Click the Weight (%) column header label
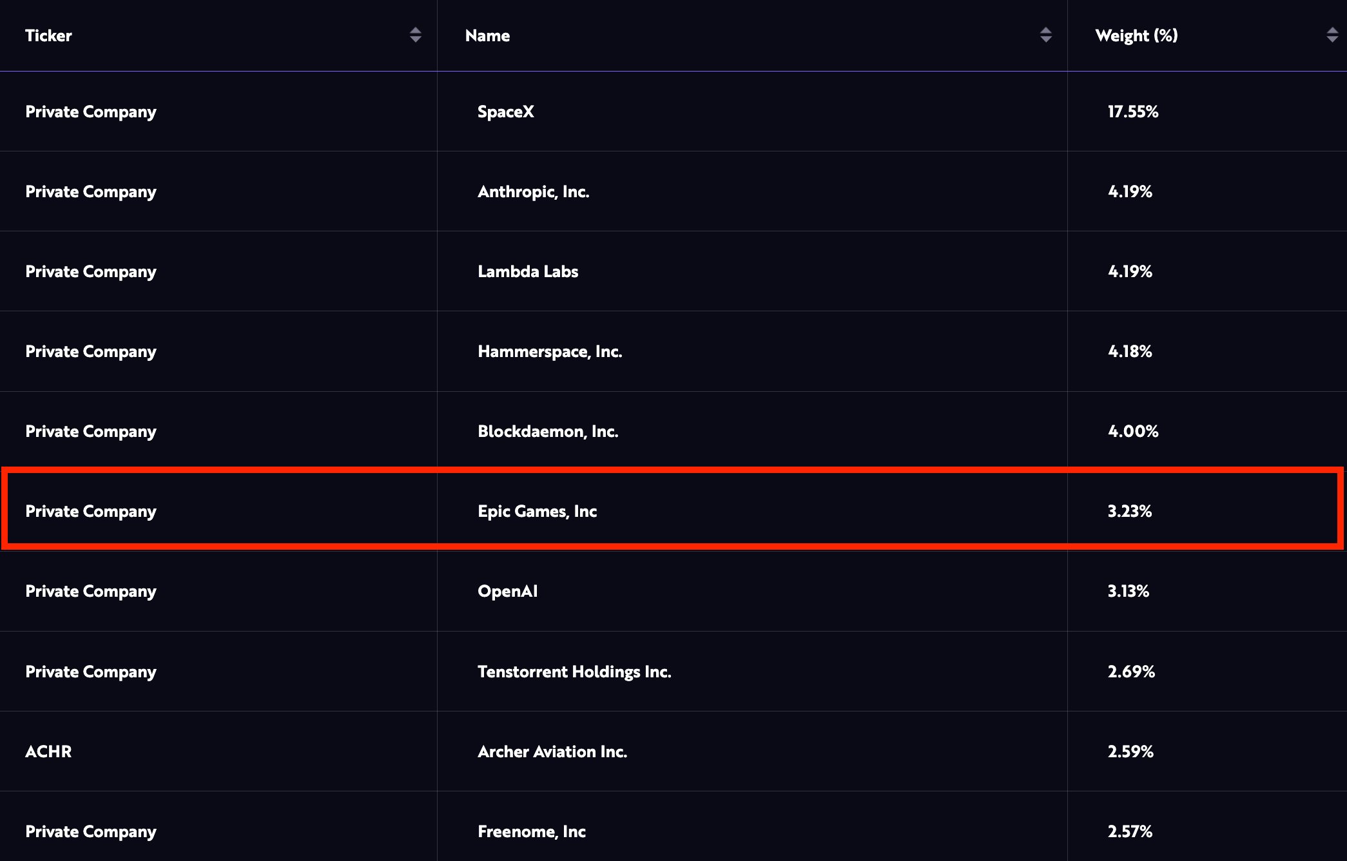 1136,35
